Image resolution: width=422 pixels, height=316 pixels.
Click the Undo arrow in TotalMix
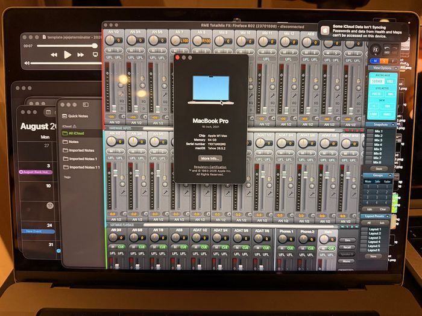[x=387, y=50]
